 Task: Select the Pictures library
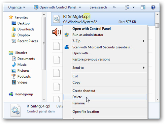(x=23, y=70)
